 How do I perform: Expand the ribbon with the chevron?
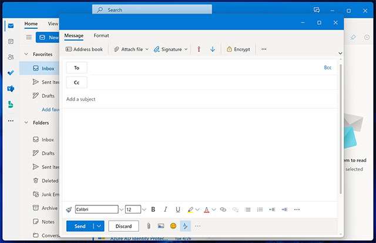coord(340,53)
